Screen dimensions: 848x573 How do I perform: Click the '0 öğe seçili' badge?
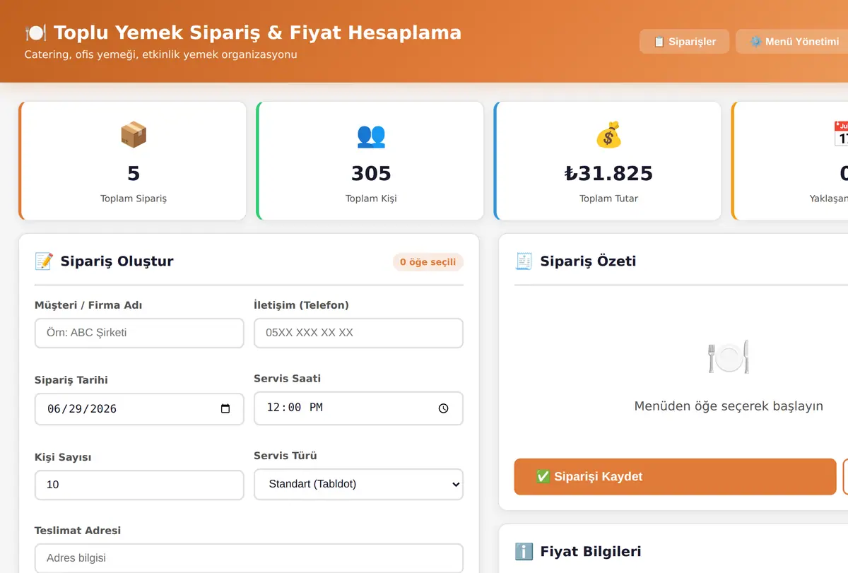pos(428,262)
